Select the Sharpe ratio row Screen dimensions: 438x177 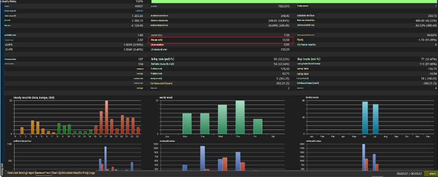[x=221, y=40]
